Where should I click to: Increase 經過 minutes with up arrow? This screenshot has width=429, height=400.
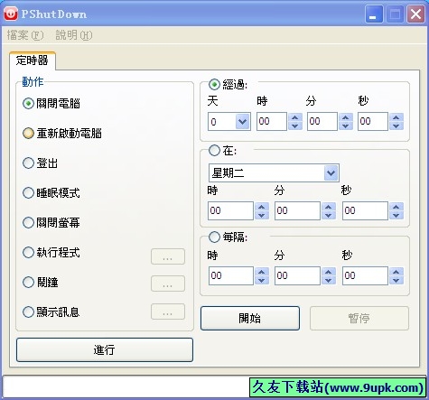(x=346, y=117)
